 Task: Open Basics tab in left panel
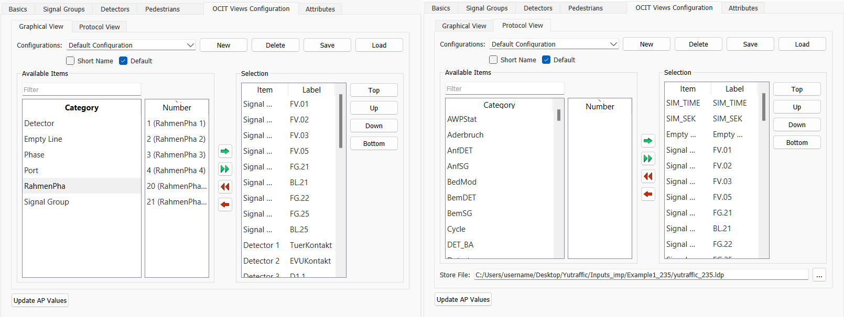18,9
